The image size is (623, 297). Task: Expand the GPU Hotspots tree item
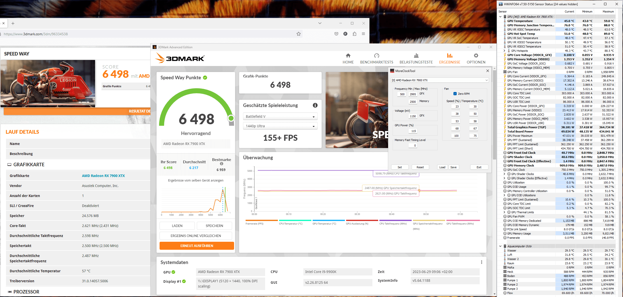504,51
